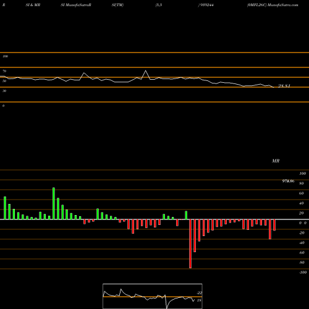Screen dimensions: 309x309
Task: Click the '(5,5' parameter text in header
Action: [x=159, y=5]
